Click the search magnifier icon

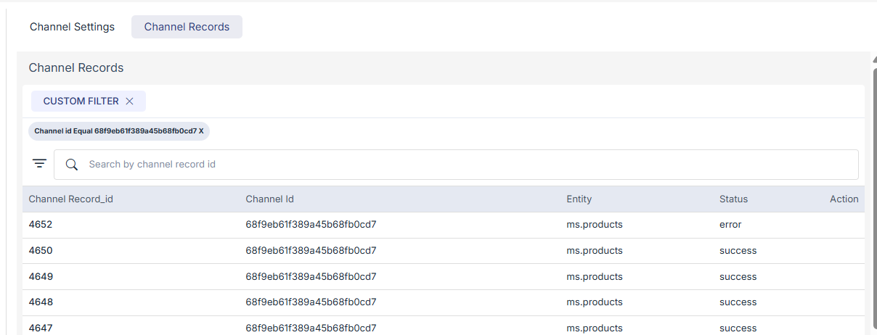point(72,165)
